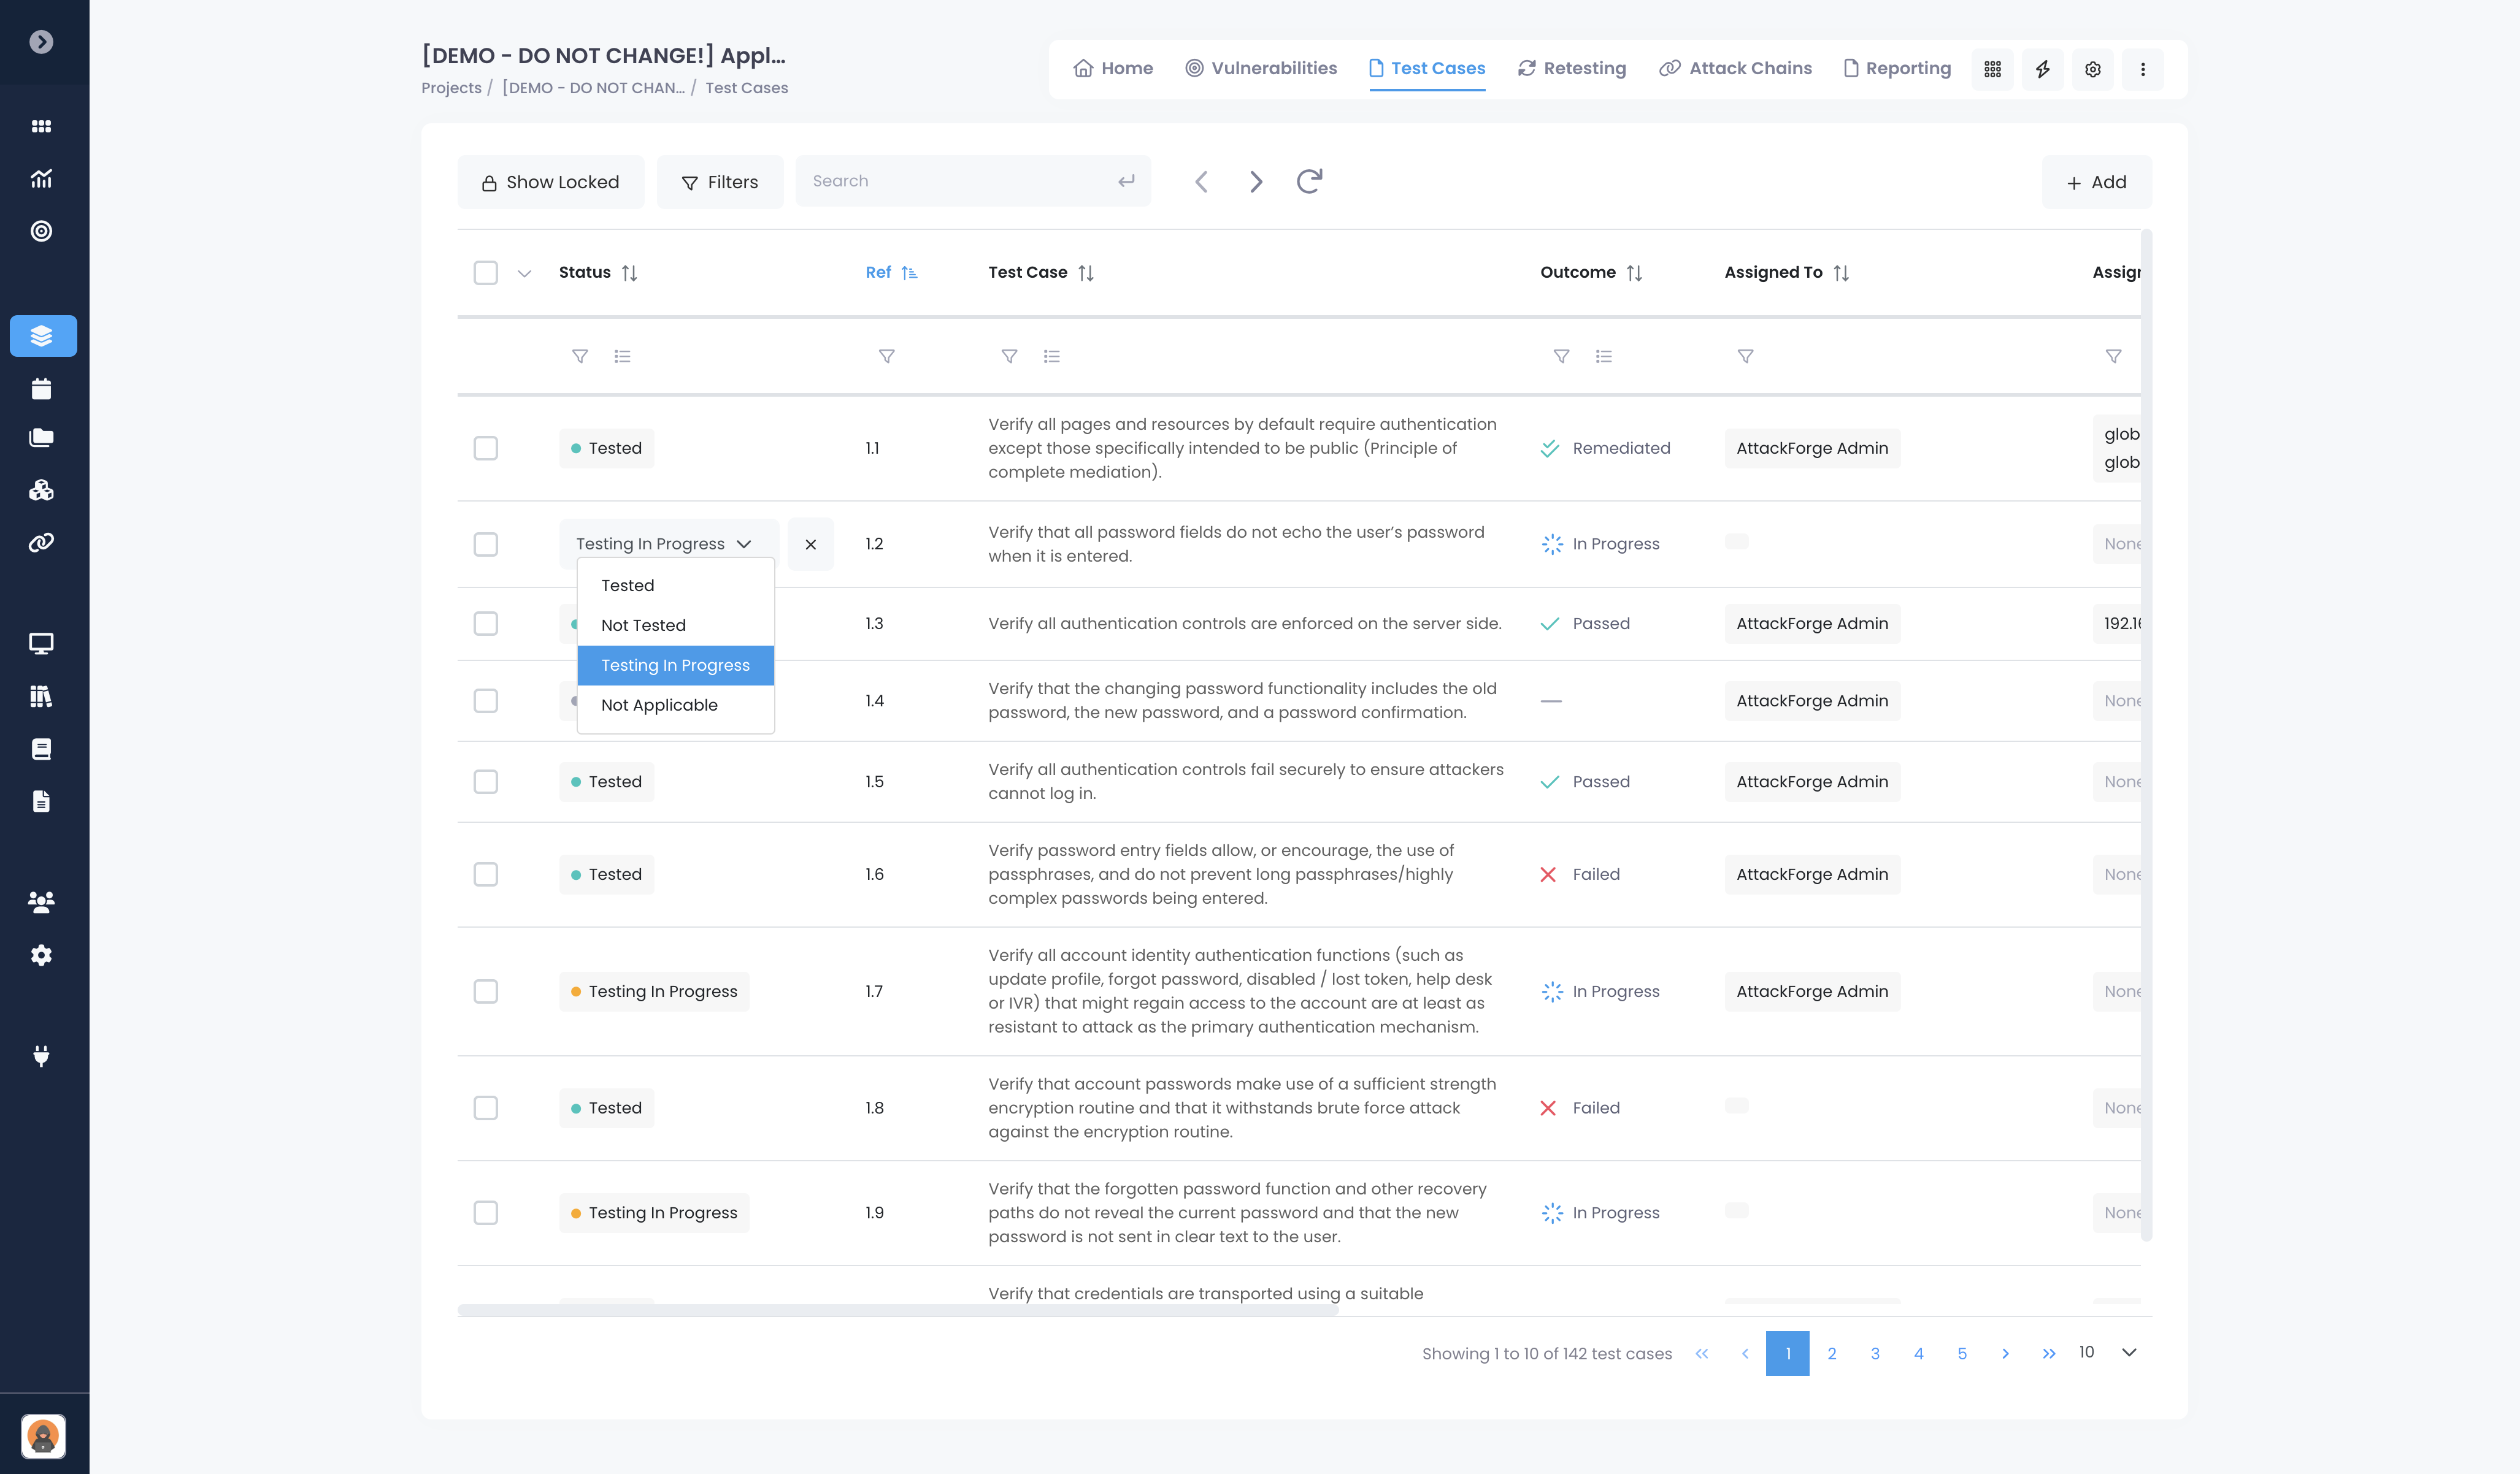Open the calendar icon in sidebar
Viewport: 2520px width, 1474px height.
tap(41, 389)
